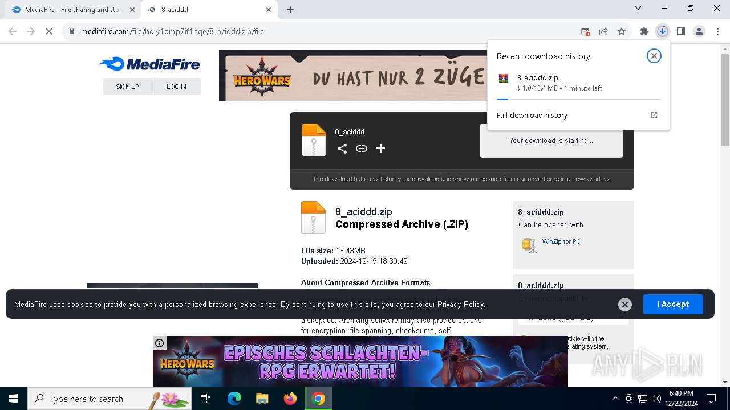Click About Compressed Archive Formats heading

click(x=366, y=282)
